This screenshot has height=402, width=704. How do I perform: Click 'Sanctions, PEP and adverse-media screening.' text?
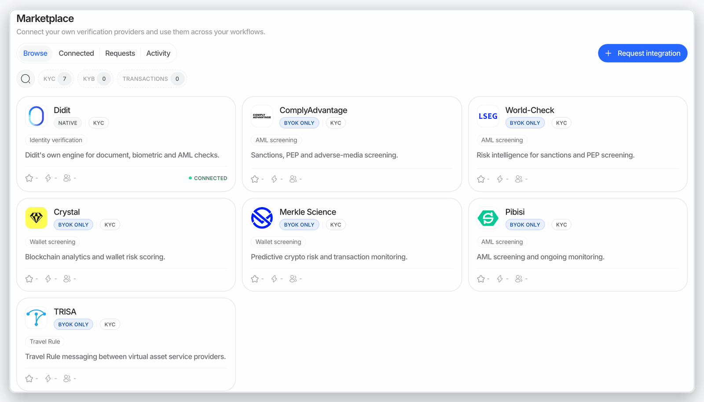pyautogui.click(x=324, y=155)
